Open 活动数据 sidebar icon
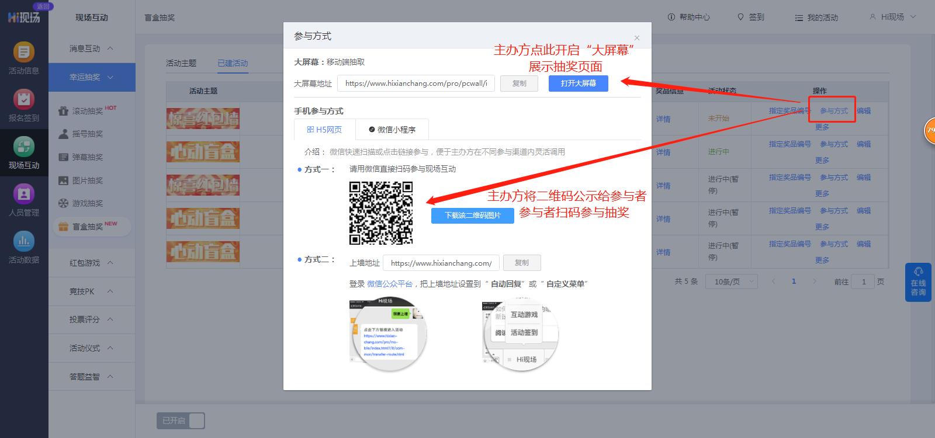The height and width of the screenshot is (438, 935). (23, 248)
